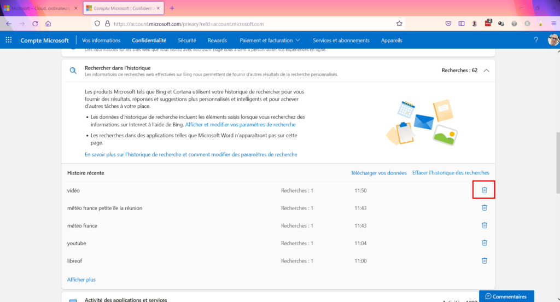Click the 'Histoire récente' heading
This screenshot has width=560, height=302.
pyautogui.click(x=86, y=173)
